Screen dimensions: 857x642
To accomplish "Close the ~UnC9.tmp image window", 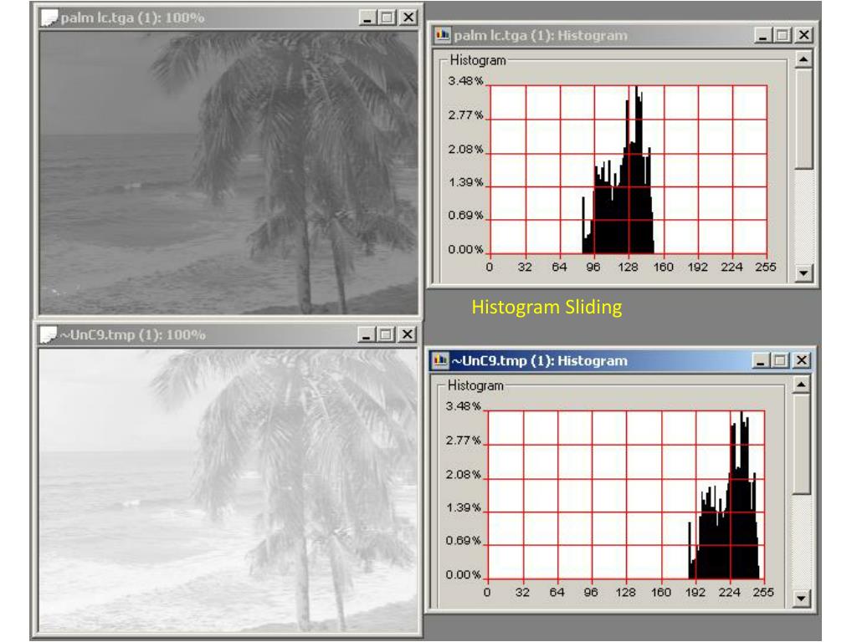I will [x=408, y=335].
